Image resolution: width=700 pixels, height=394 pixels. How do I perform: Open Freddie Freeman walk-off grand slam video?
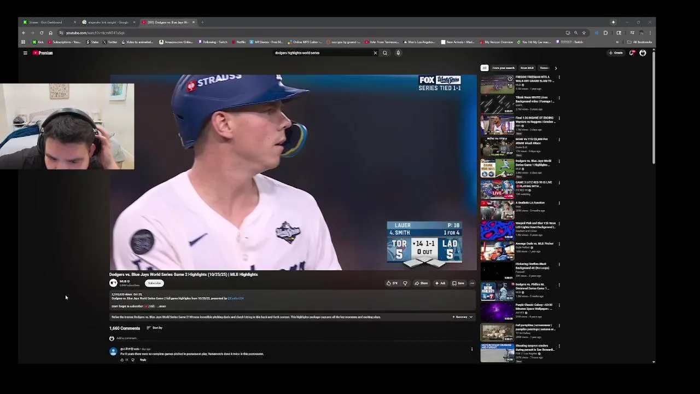point(497,84)
